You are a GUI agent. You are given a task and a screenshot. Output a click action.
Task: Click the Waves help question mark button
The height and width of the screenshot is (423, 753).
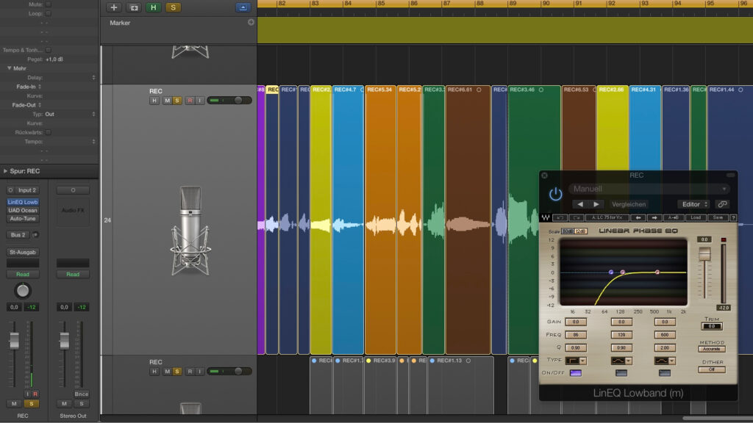pos(733,217)
